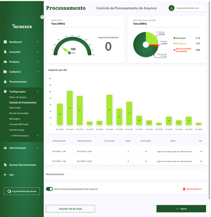The width and height of the screenshot is (211, 217).
Task: Click the gauge up-arrow indicator
Action: coord(69,53)
